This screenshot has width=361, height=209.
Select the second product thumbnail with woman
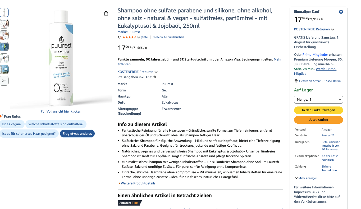(4, 24)
